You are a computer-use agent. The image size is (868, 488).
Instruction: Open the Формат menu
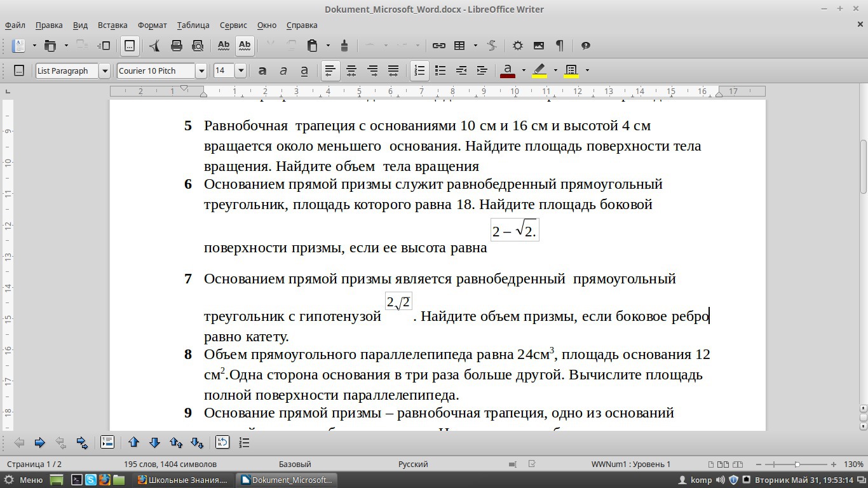(152, 25)
